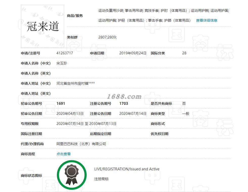Select similar group value 2807;2809;
Viewport: 248px width, 192px height.
coord(108,37)
